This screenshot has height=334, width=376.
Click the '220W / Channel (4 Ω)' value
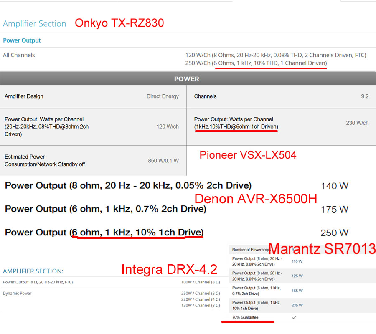pos(201,299)
